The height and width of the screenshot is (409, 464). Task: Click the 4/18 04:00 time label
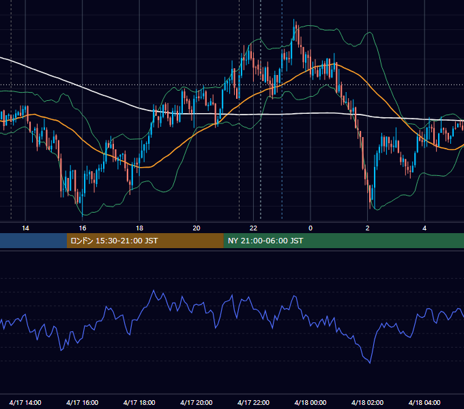pos(424,402)
